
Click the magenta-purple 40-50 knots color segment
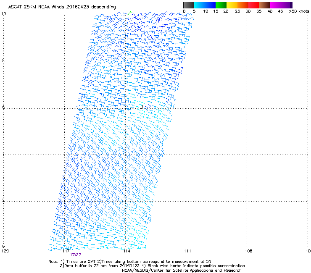[x=281, y=5]
